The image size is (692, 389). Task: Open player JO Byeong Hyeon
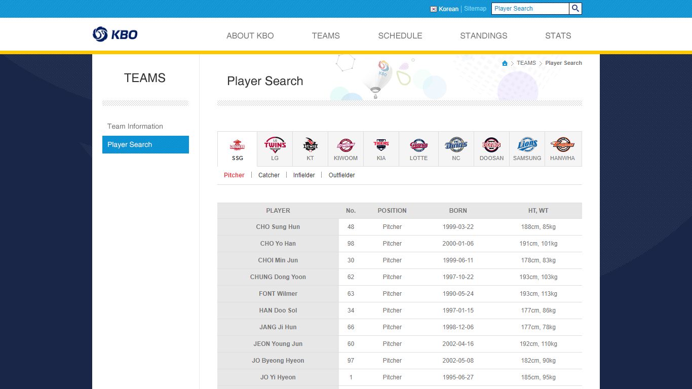[278, 361]
